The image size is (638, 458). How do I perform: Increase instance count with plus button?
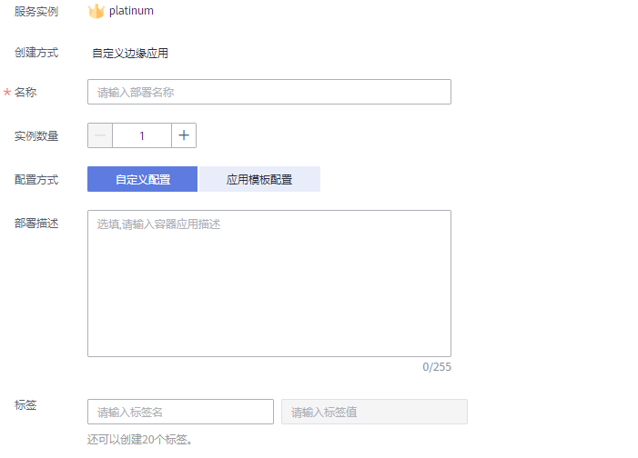coord(184,135)
